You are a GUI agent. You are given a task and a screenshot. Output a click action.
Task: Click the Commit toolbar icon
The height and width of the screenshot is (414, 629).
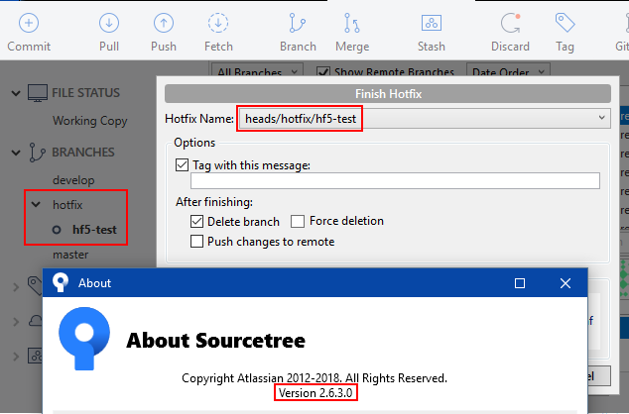pos(29,23)
